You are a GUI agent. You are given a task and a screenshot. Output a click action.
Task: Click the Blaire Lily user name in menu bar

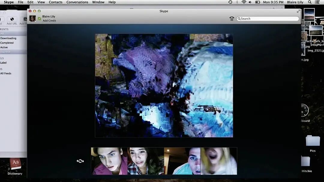pyautogui.click(x=295, y=2)
